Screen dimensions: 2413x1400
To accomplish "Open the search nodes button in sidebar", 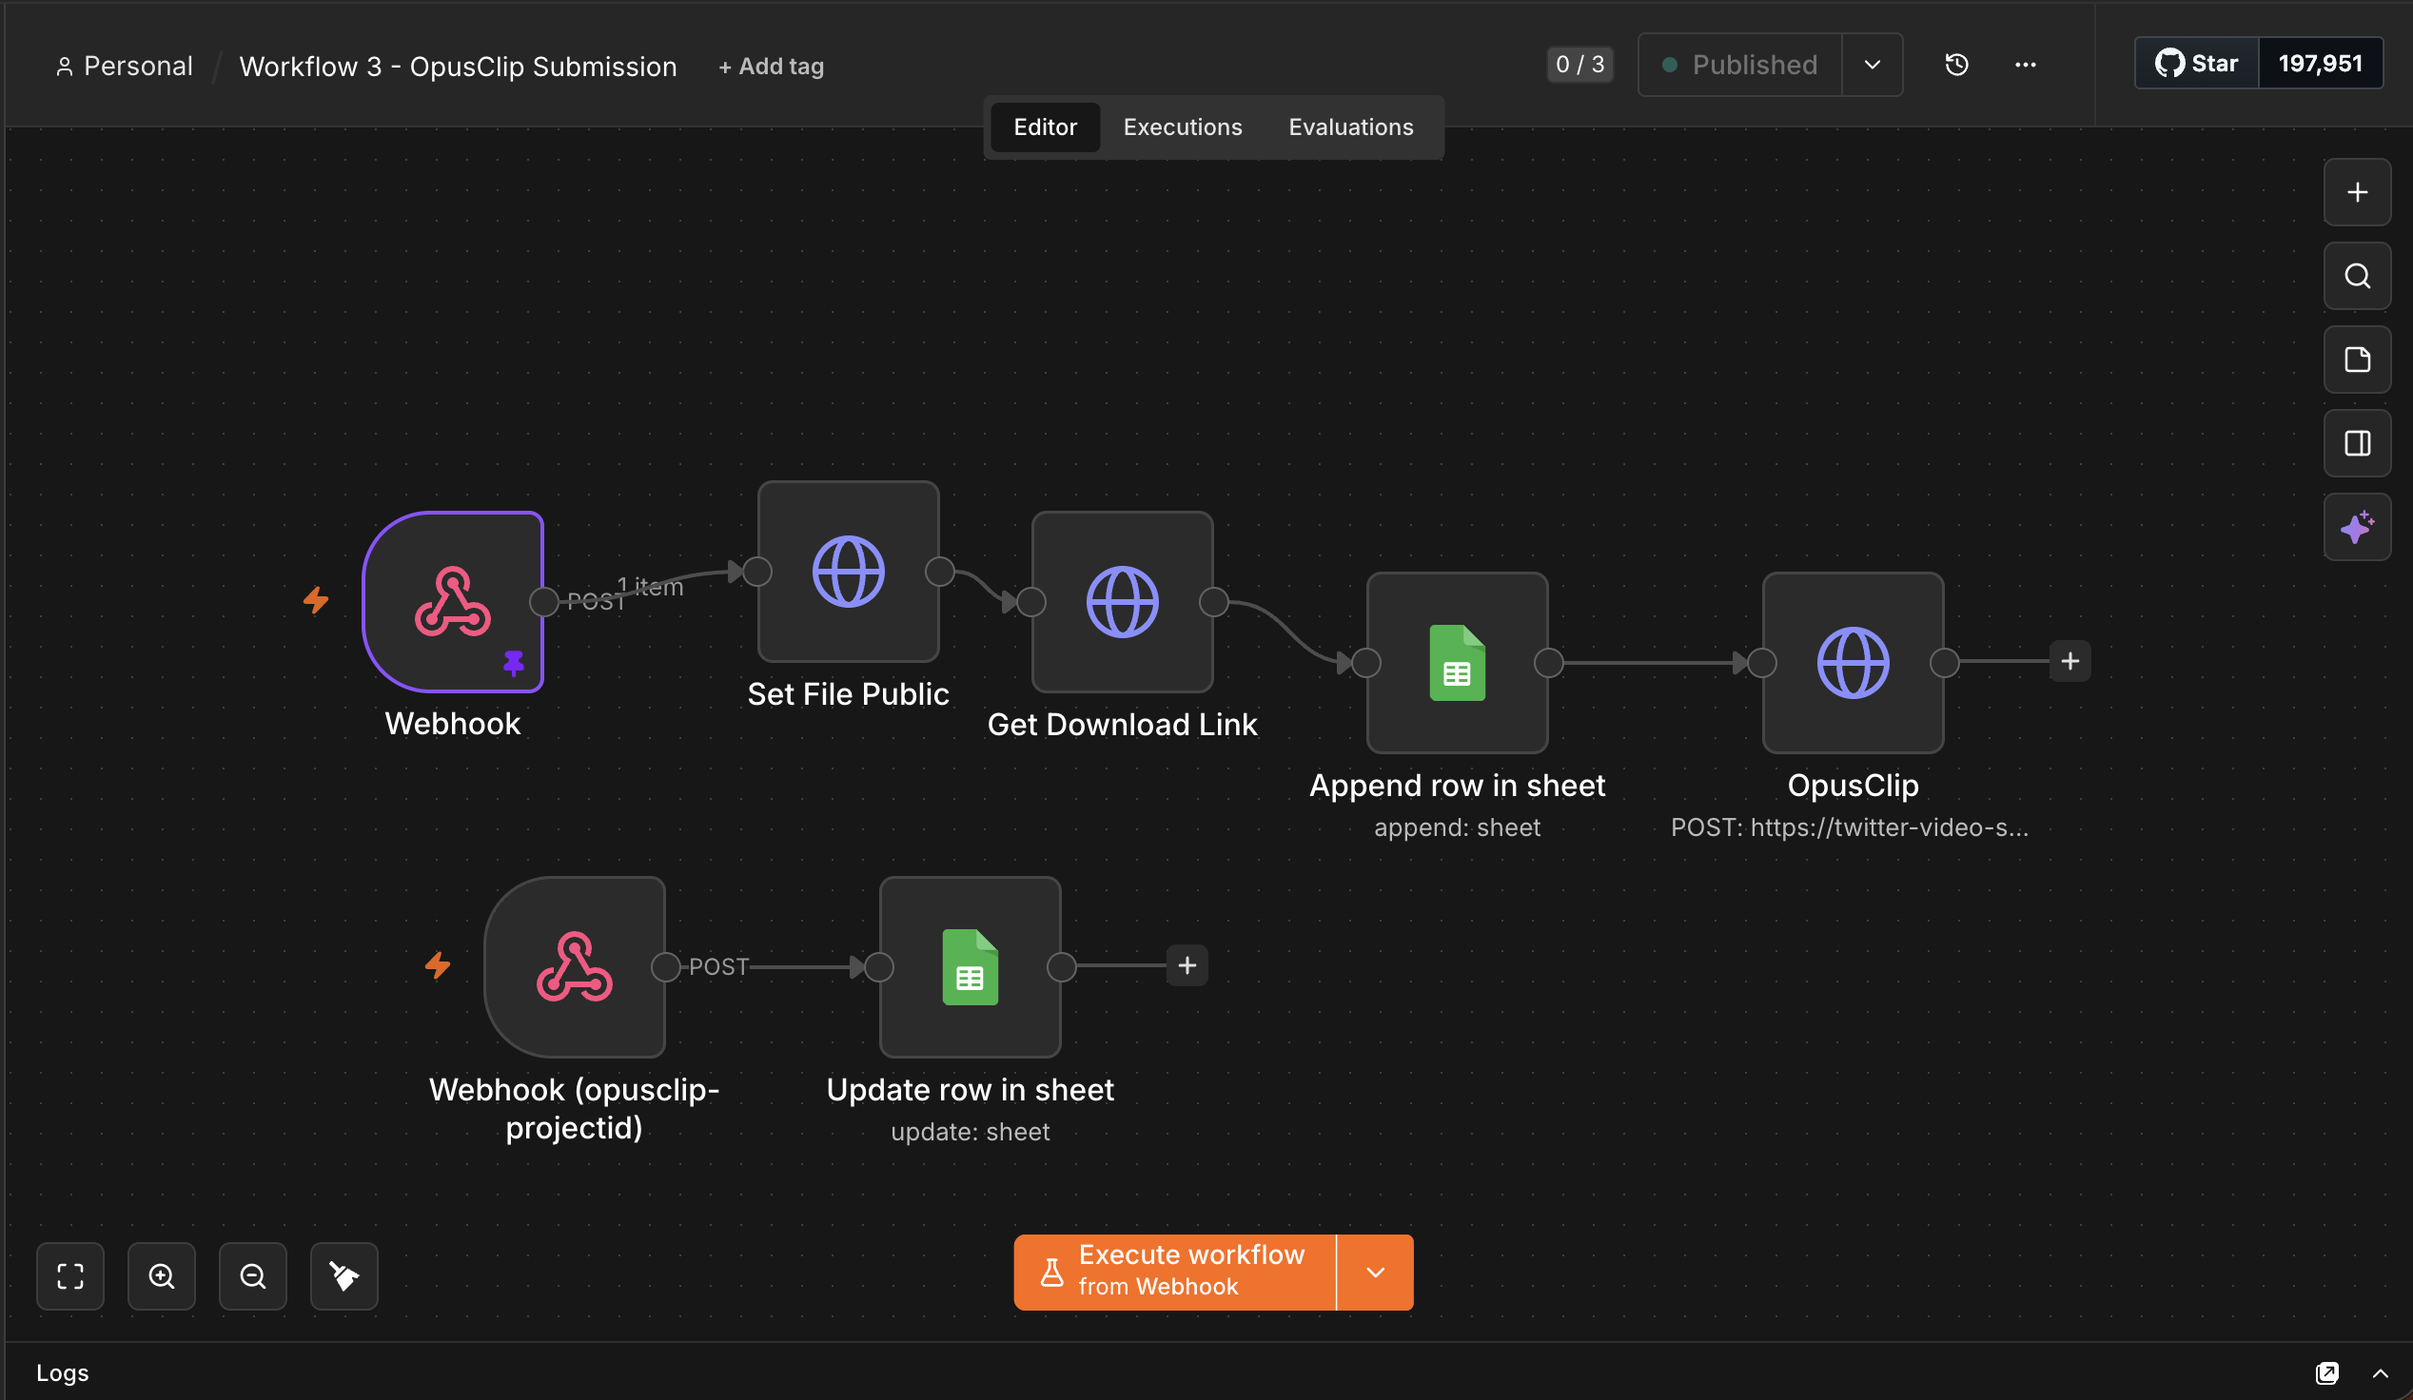I will pos(2357,277).
